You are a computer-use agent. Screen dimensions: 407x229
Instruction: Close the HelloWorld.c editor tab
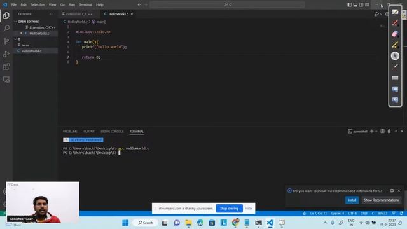pyautogui.click(x=132, y=14)
